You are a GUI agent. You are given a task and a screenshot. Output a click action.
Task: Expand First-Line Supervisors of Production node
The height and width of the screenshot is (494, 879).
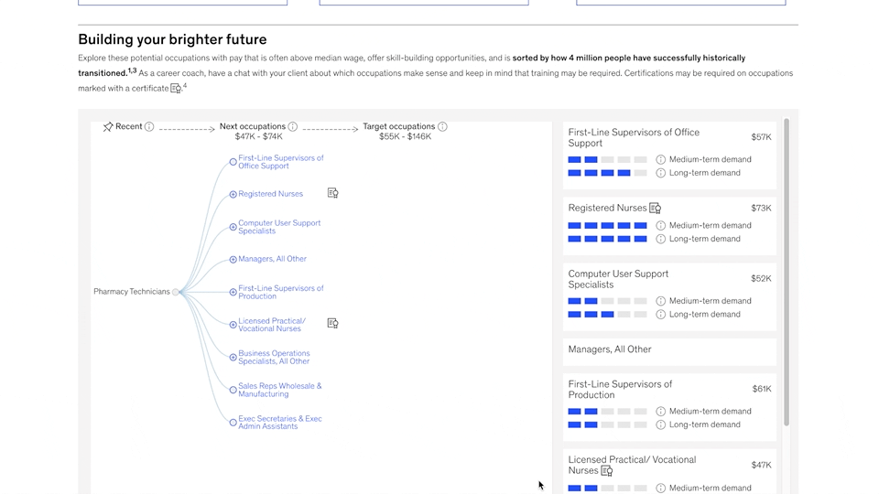233,292
